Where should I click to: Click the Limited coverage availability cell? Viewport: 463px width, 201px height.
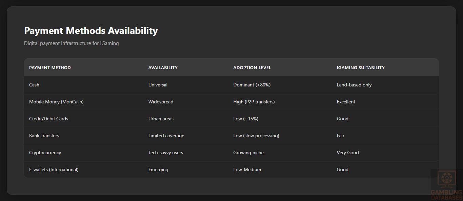pos(166,136)
